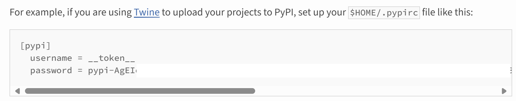The image size is (516, 101).
Task: Open the Twine hyperlink
Action: [147, 12]
